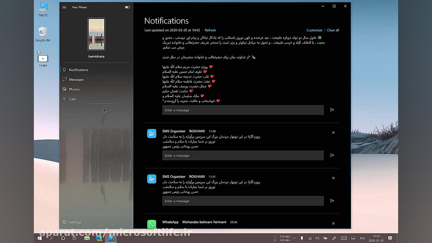Click the Your Phone taskbar icon
Viewport: 432px width, 243px height.
(111, 238)
